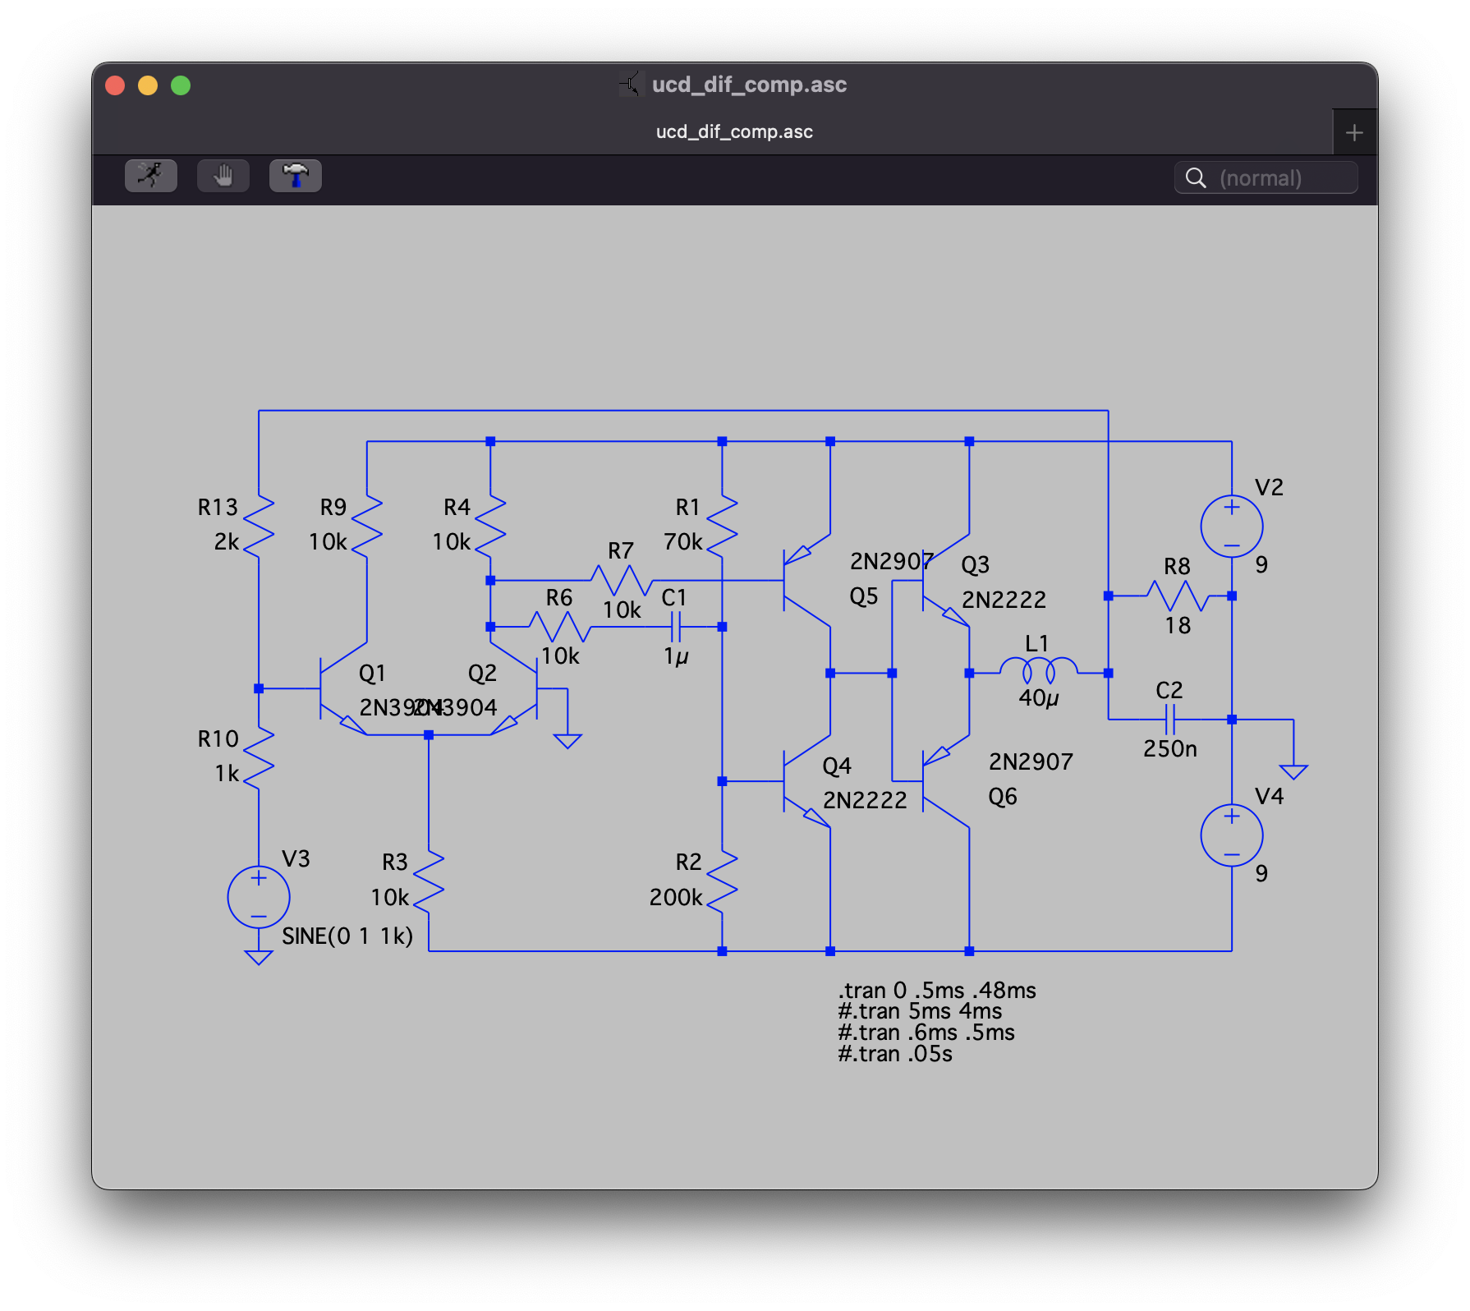Click the 70k value of R1

pos(683,542)
